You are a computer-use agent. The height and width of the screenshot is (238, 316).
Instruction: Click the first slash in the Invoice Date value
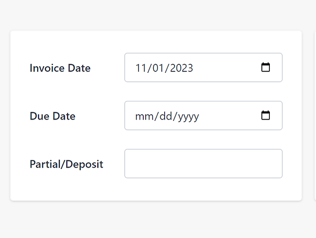[x=149, y=68]
